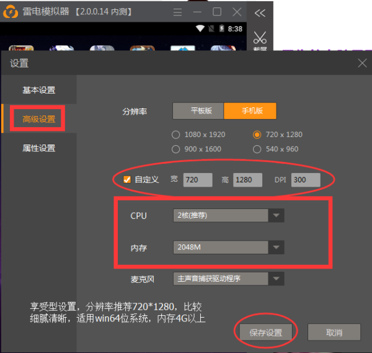Screen dimensions: 372x353
Task: Click the 8:38 clock in status bar
Action: point(235,29)
